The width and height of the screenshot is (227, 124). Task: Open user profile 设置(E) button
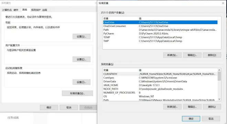click(x=82, y=59)
